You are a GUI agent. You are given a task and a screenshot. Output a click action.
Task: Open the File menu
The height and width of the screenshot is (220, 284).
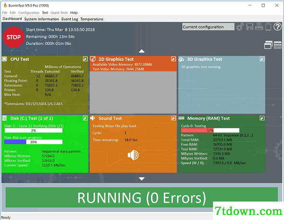5,13
